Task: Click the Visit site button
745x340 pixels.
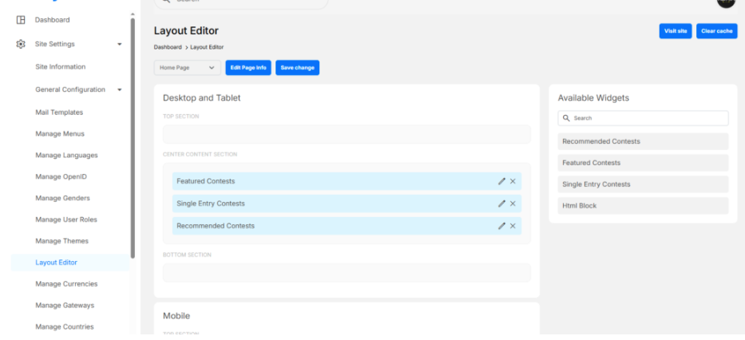Action: (x=676, y=31)
